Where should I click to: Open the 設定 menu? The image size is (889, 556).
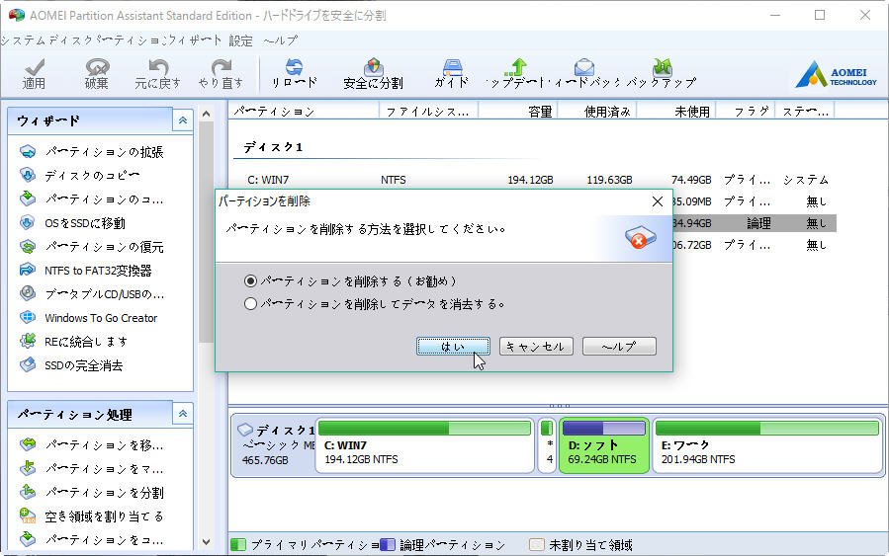coord(241,40)
